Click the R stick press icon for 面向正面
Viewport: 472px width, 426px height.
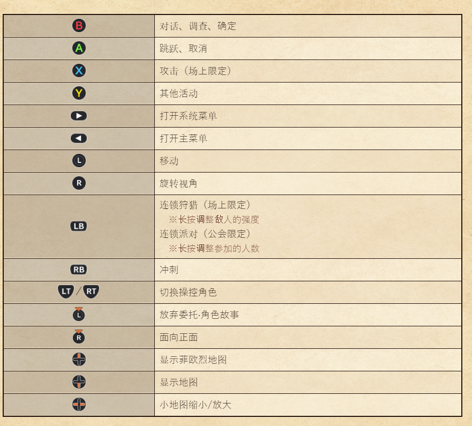(79, 337)
